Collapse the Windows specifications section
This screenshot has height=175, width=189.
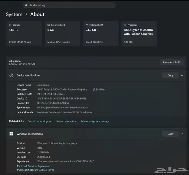click(182, 134)
